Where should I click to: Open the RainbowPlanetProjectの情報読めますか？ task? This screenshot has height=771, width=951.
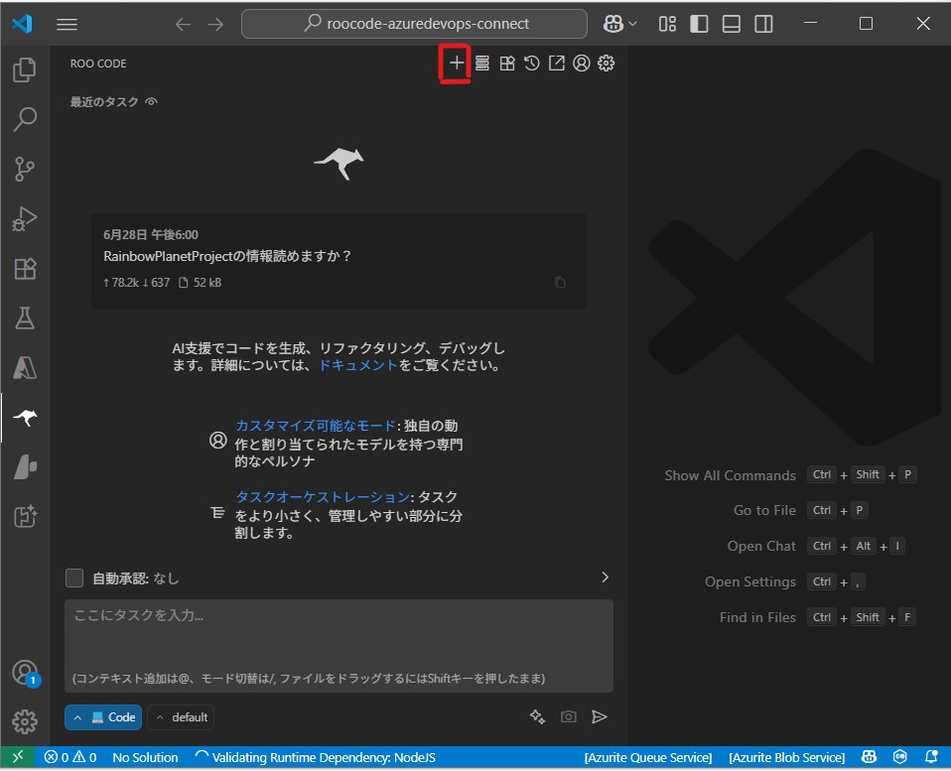point(339,261)
